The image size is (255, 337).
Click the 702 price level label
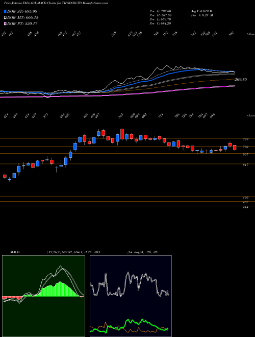point(246,147)
